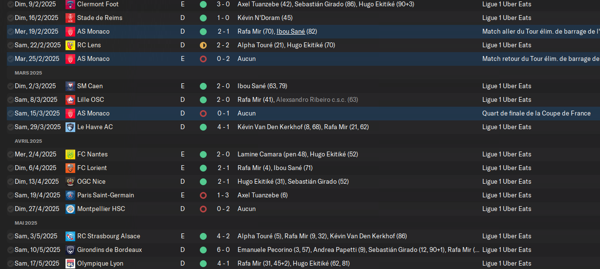The height and width of the screenshot is (269, 600).
Task: Click the AS Monaco crest on 19/2/2025
Action: (x=70, y=32)
